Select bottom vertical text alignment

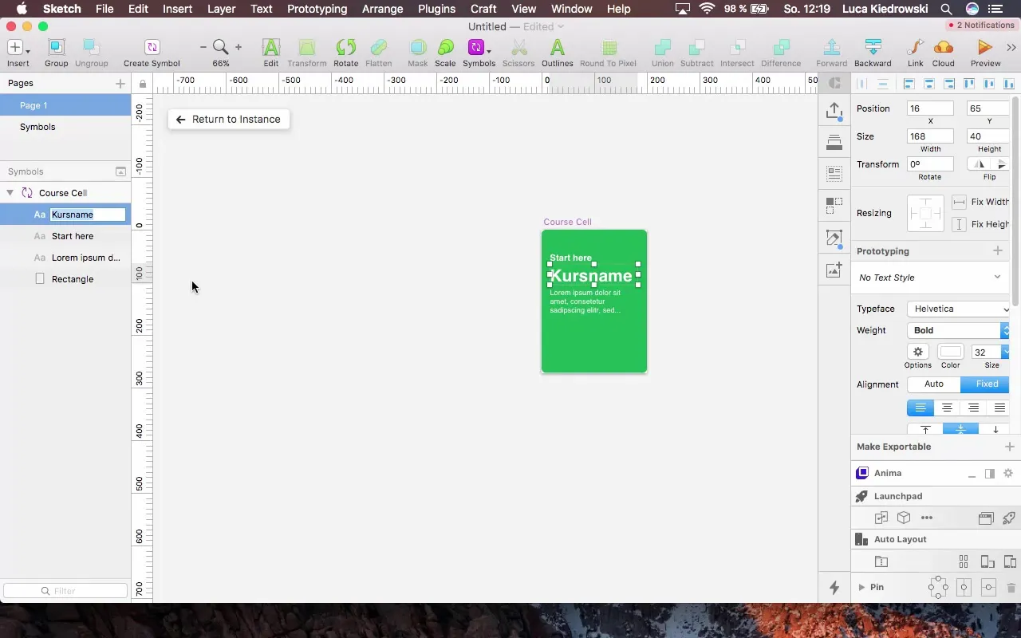[995, 429]
